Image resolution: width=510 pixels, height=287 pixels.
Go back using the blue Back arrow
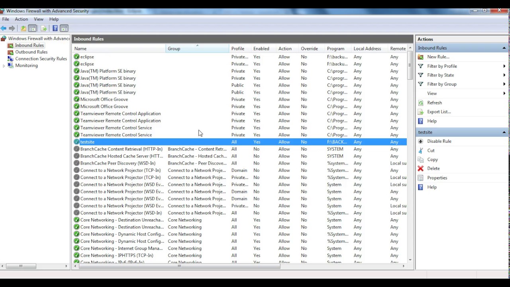(x=4, y=28)
